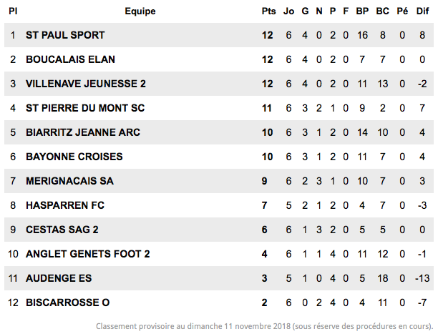Image resolution: width=438 pixels, height=334 pixels.
Task: Click ST PIERRE DU MONT SC
Action: 85,108
